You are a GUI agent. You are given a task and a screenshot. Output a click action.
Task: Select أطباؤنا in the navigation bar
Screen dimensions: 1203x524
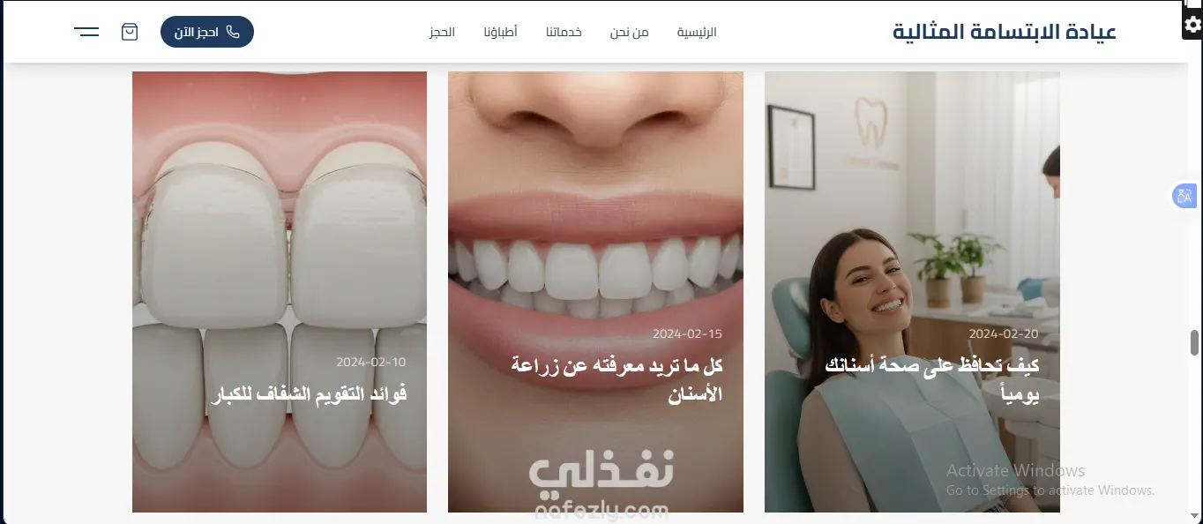500,32
